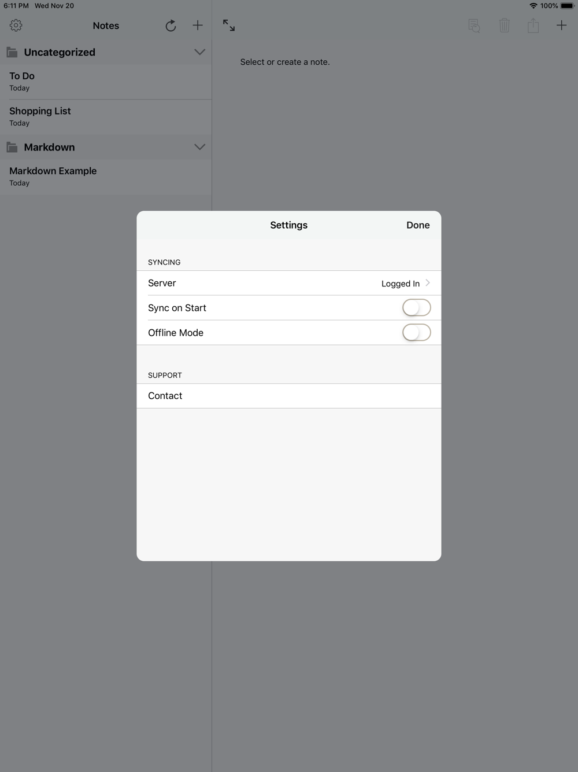Tap the trash delete icon

tap(505, 25)
